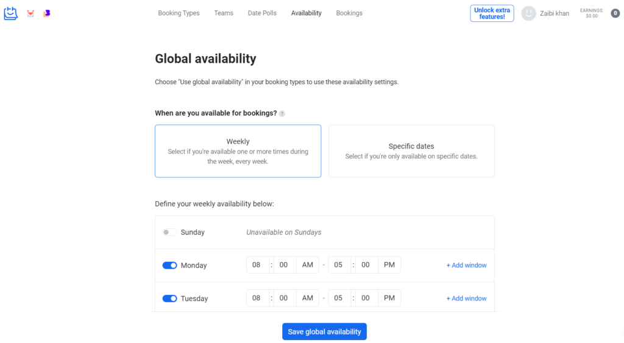
Task: Click Tuesday end minutes field
Action: point(366,298)
